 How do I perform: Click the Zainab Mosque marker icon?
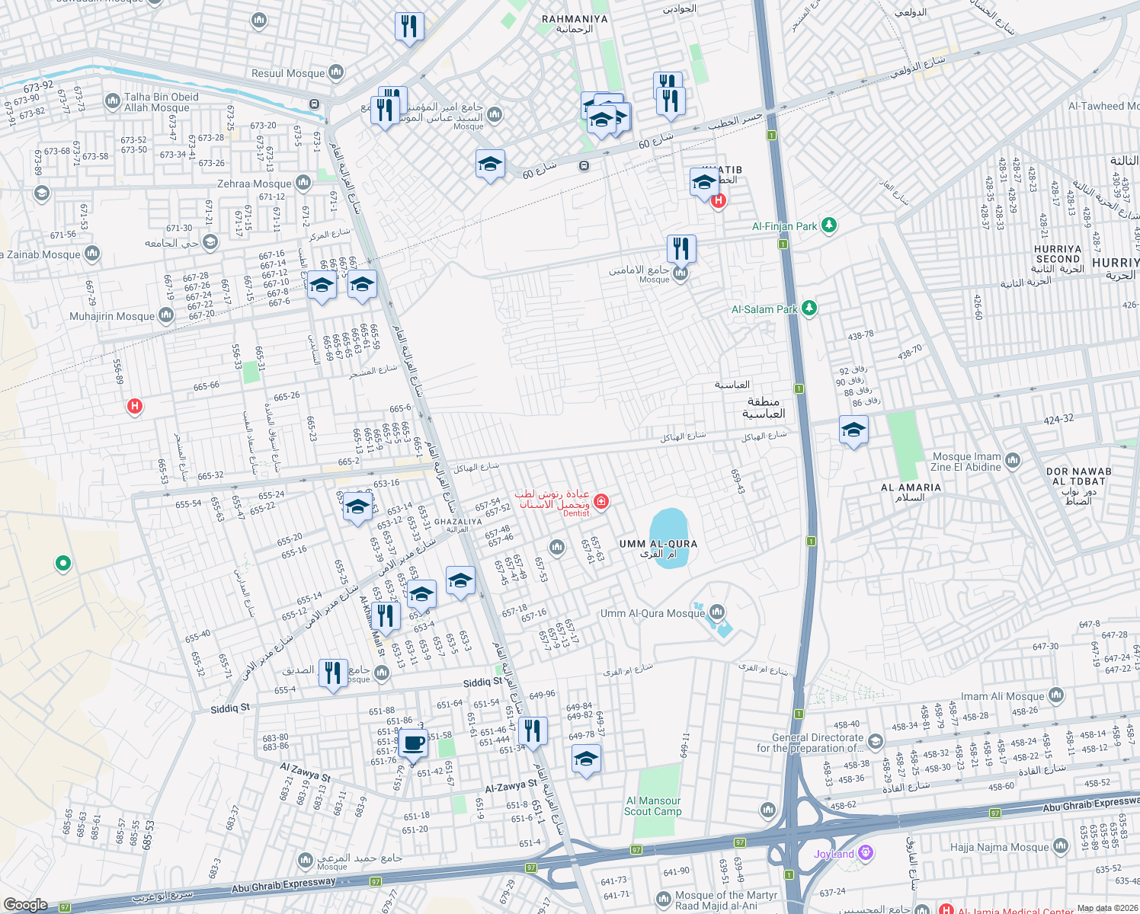click(x=92, y=253)
